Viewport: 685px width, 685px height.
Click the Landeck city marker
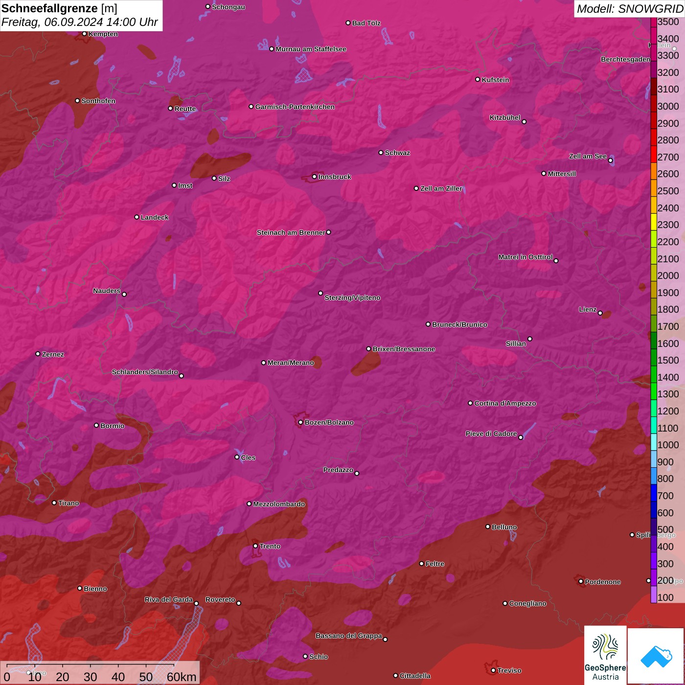137,217
